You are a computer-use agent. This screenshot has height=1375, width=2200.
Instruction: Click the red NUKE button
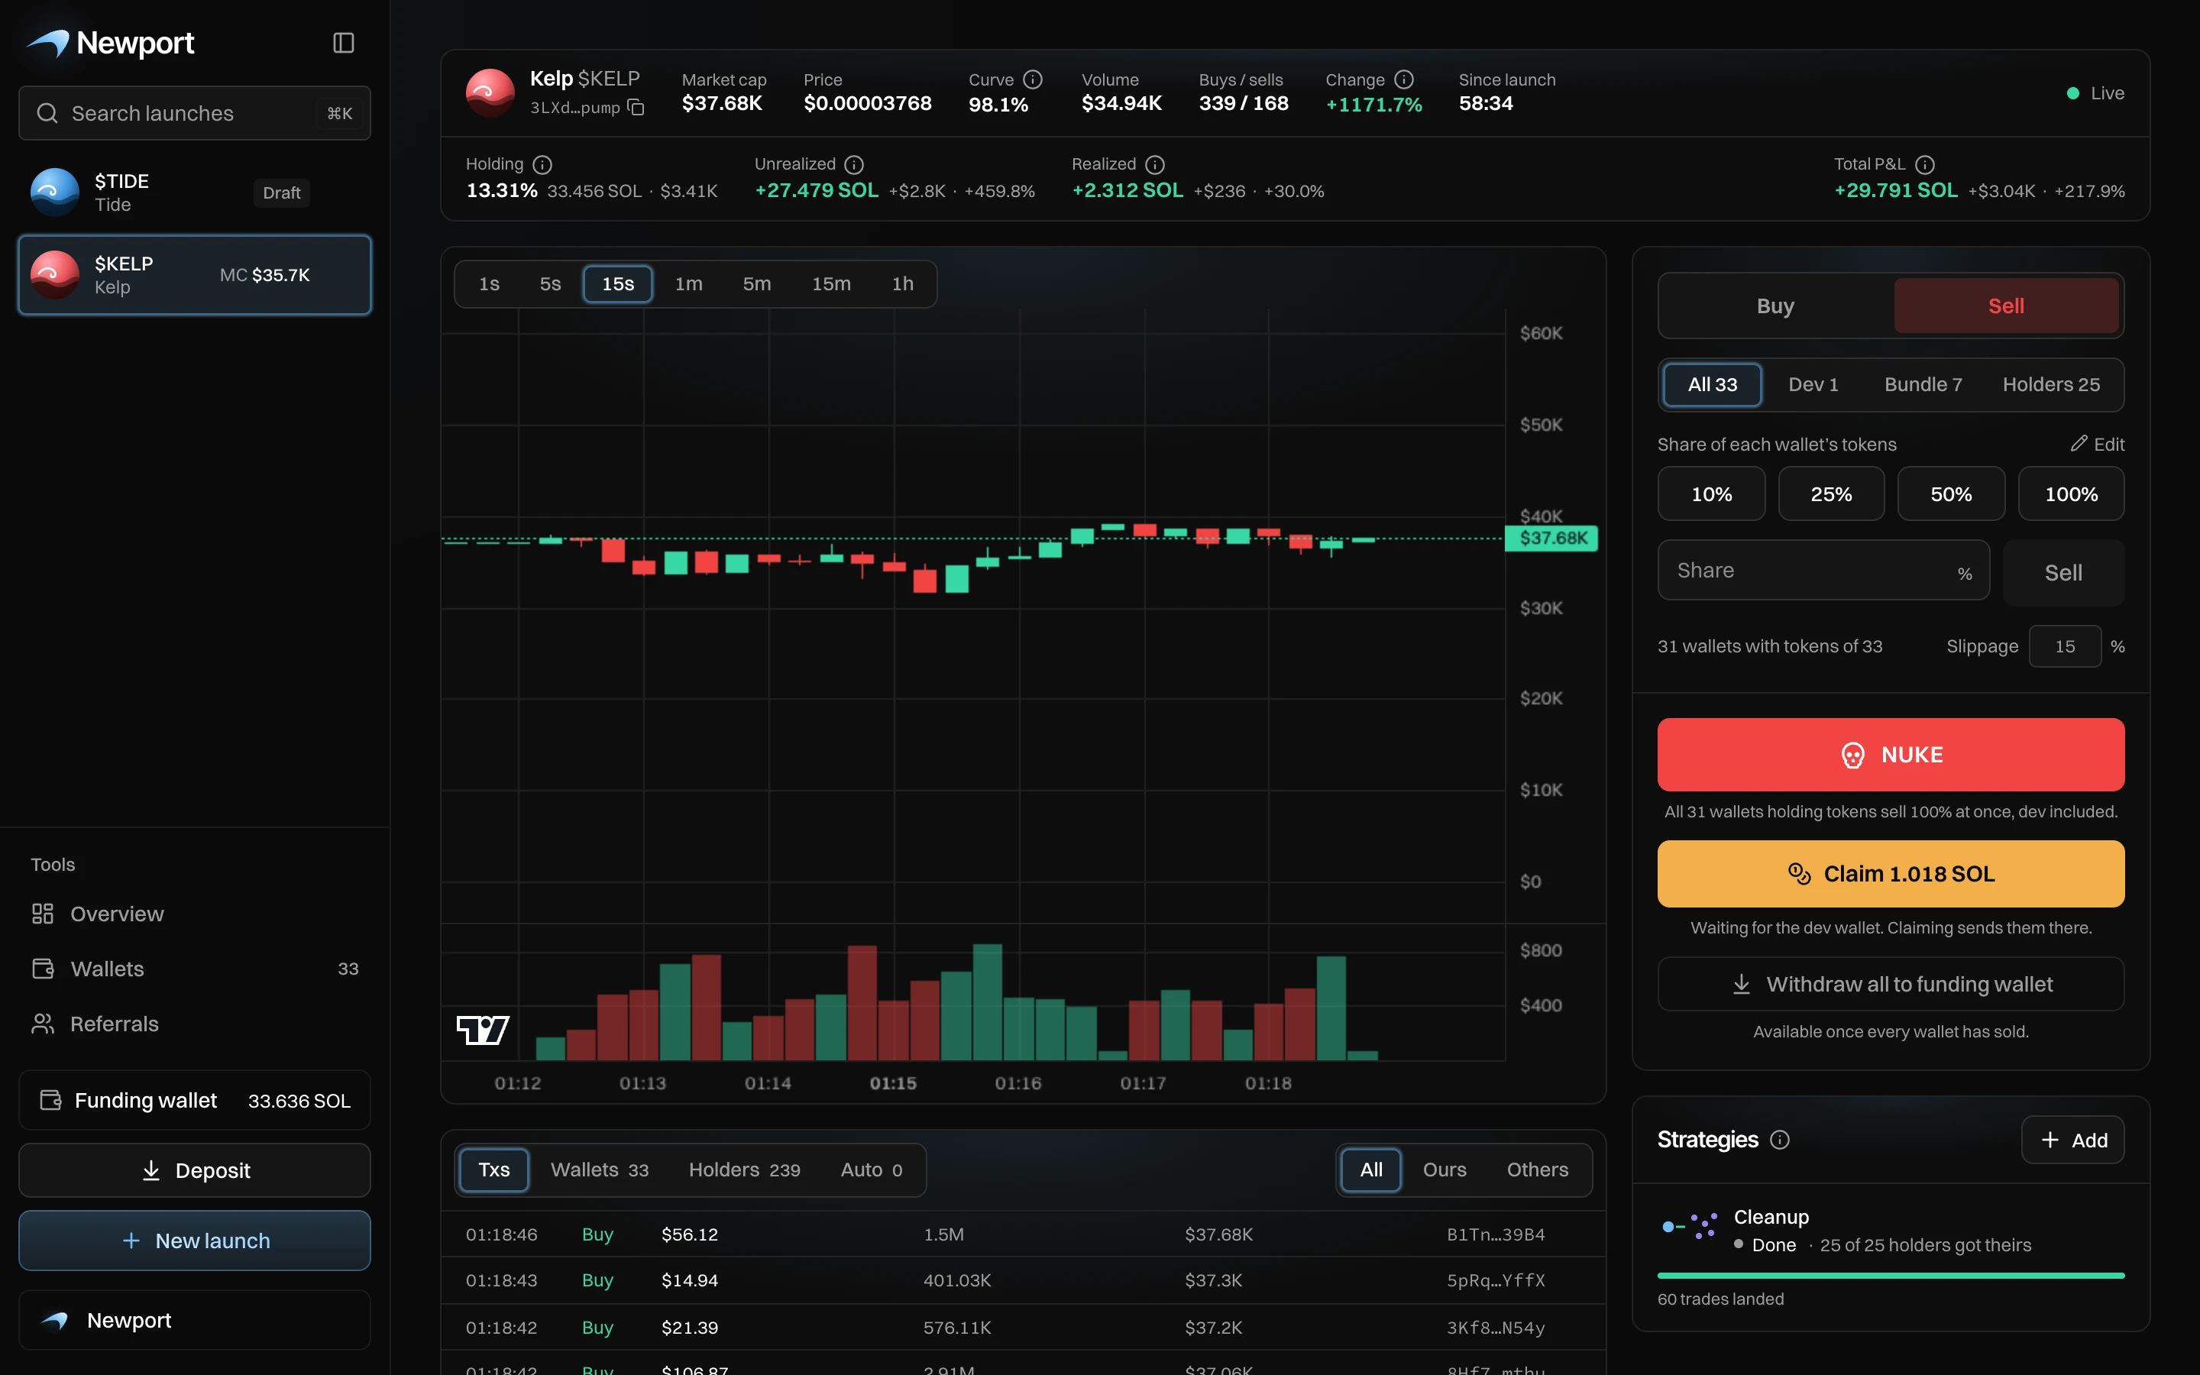tap(1890, 755)
